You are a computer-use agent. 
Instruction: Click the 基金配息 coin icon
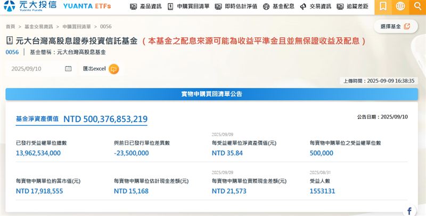tap(266, 7)
